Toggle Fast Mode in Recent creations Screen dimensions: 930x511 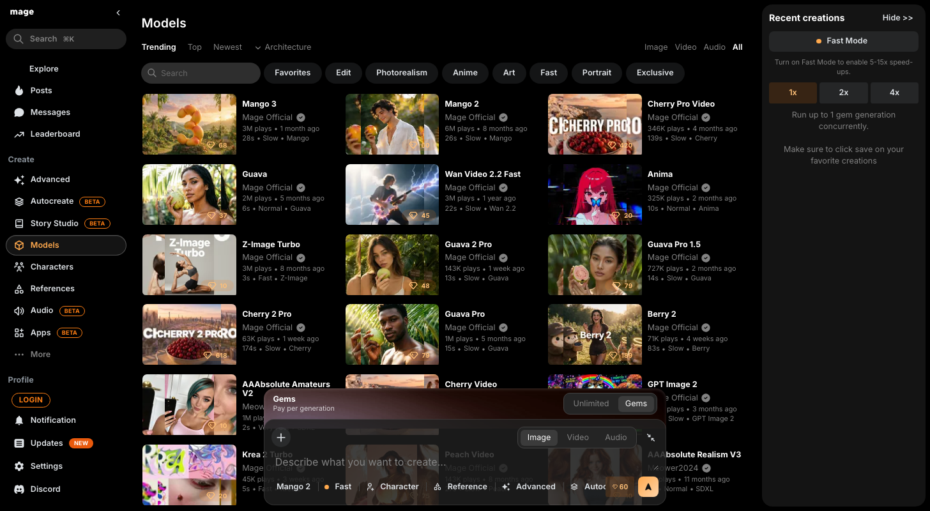pos(843,41)
